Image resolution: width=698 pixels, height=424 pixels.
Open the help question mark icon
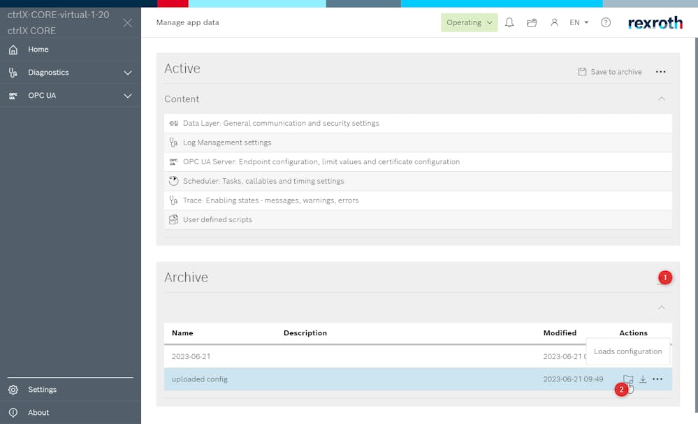(606, 22)
